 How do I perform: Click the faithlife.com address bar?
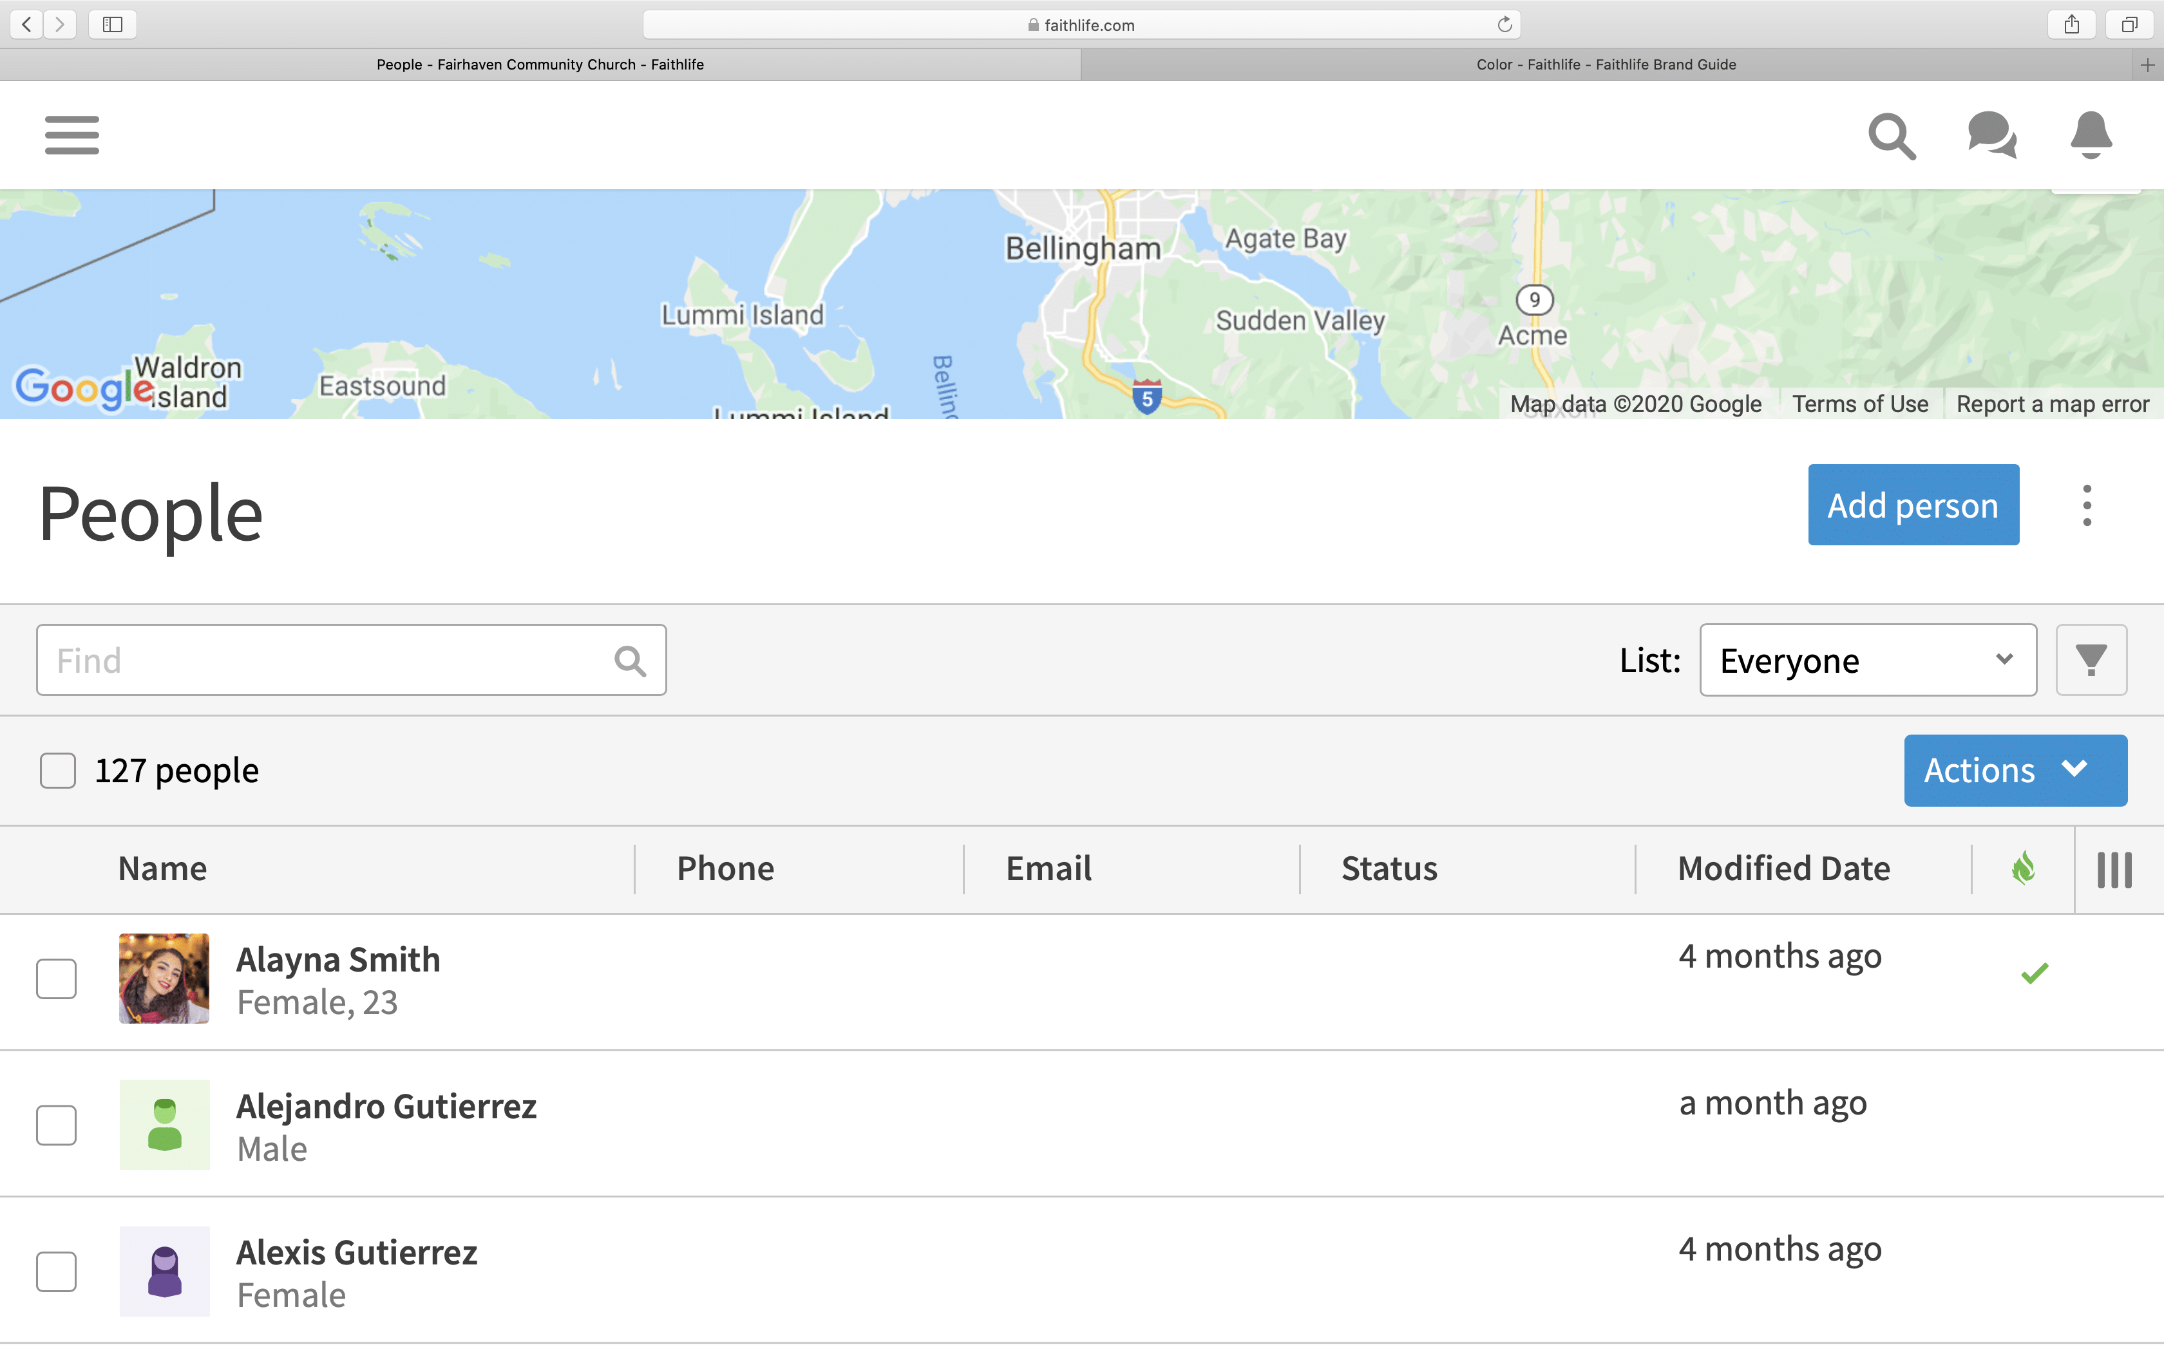pos(1081,24)
